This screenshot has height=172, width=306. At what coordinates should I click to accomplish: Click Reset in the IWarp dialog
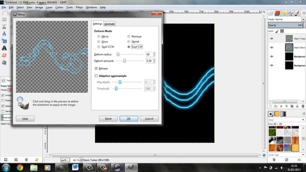(x=109, y=118)
